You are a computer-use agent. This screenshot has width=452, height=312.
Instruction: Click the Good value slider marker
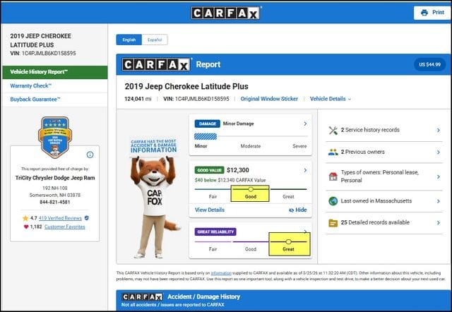[251, 189]
